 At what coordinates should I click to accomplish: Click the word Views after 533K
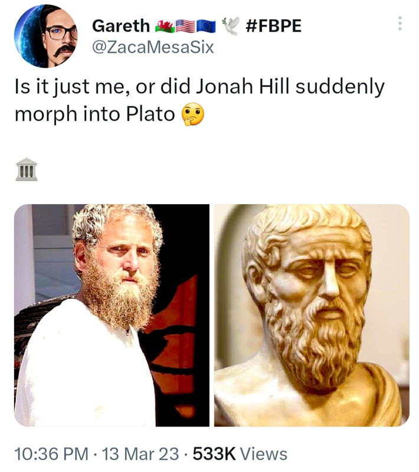(263, 454)
